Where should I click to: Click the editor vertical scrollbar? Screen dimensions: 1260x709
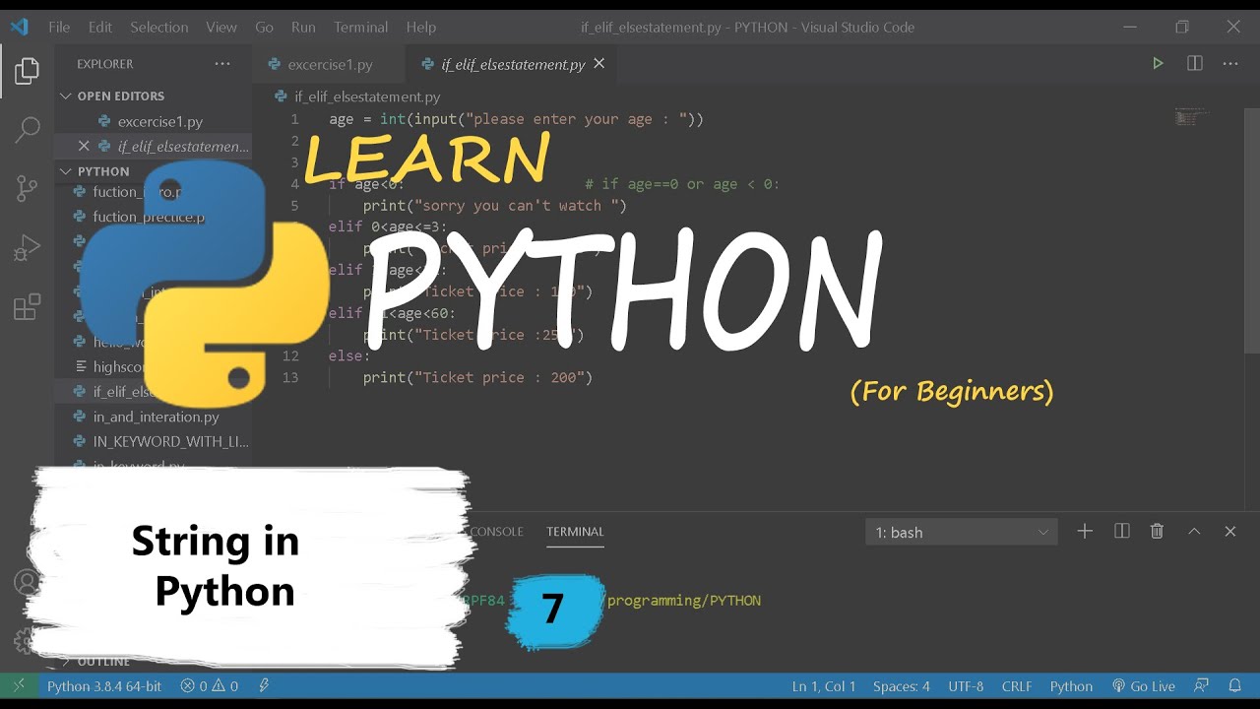pyautogui.click(x=1251, y=231)
